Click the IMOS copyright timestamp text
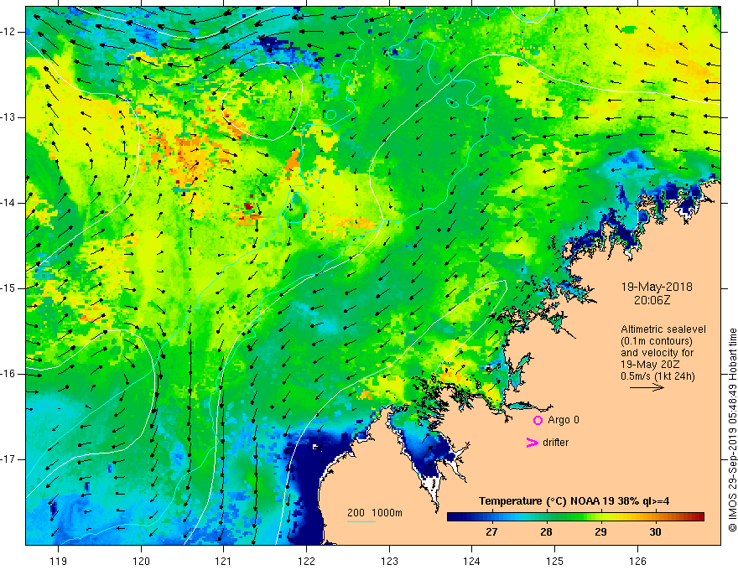This screenshot has width=738, height=570. [x=732, y=430]
